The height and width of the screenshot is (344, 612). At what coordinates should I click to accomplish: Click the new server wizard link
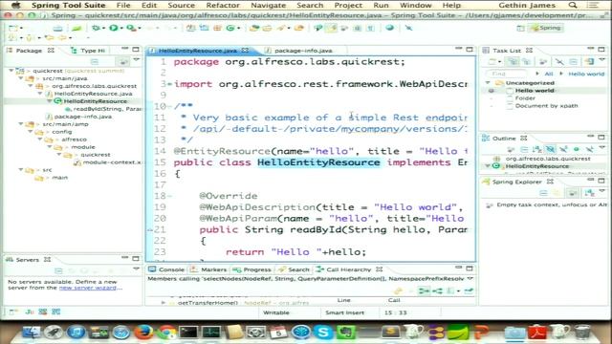pos(88,288)
